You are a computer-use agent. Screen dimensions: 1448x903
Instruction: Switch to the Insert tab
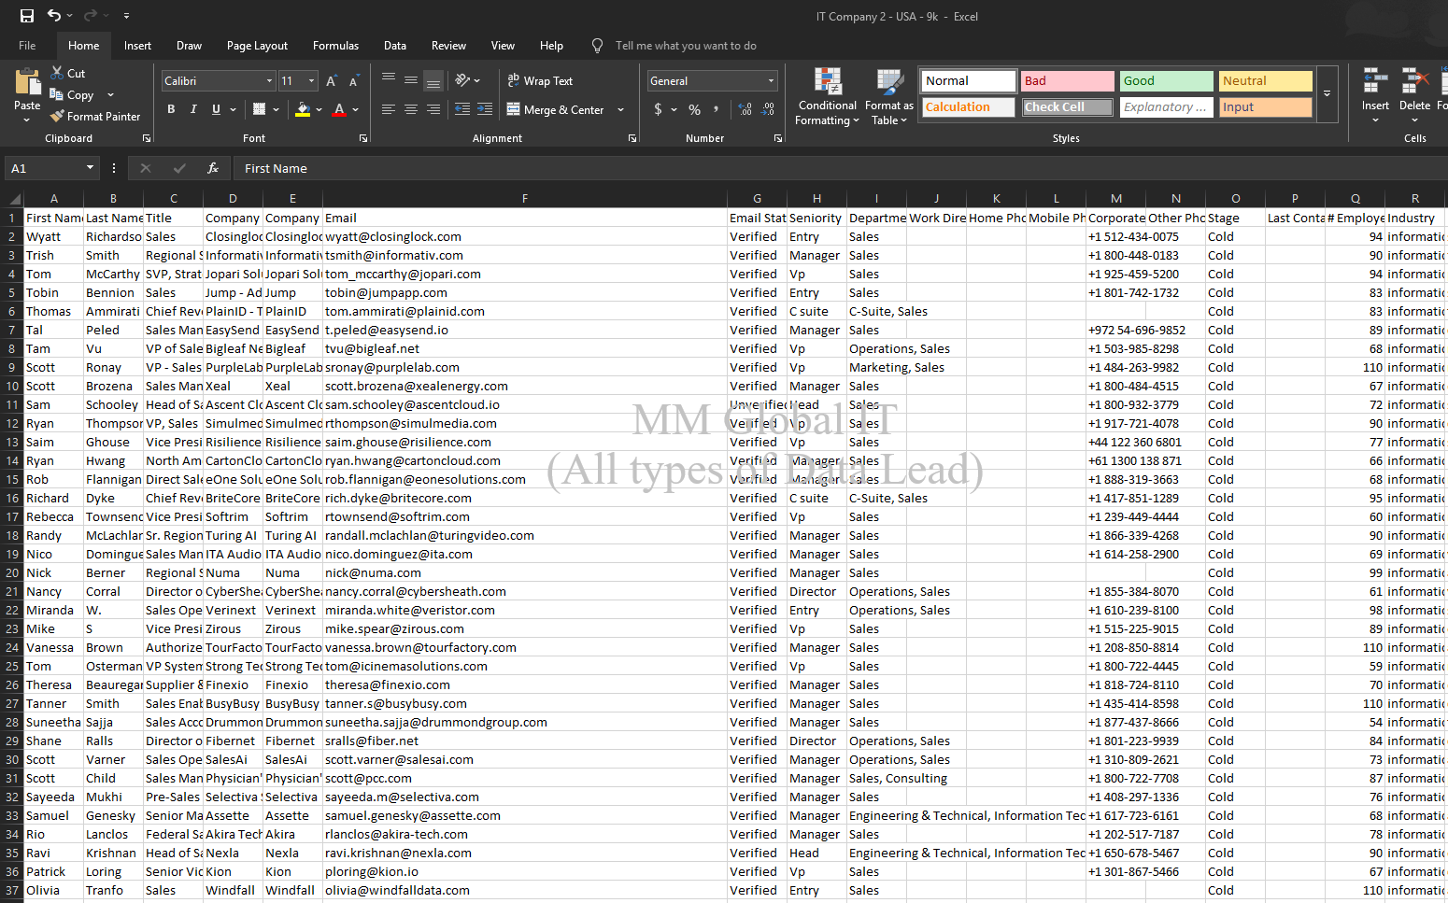[137, 46]
